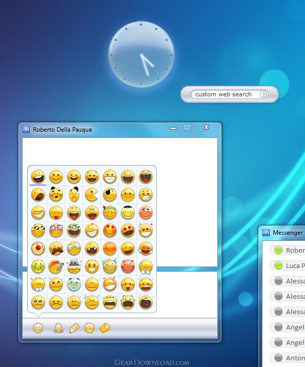Pick the green-cheeked nauseous smiley

pyautogui.click(x=38, y=267)
